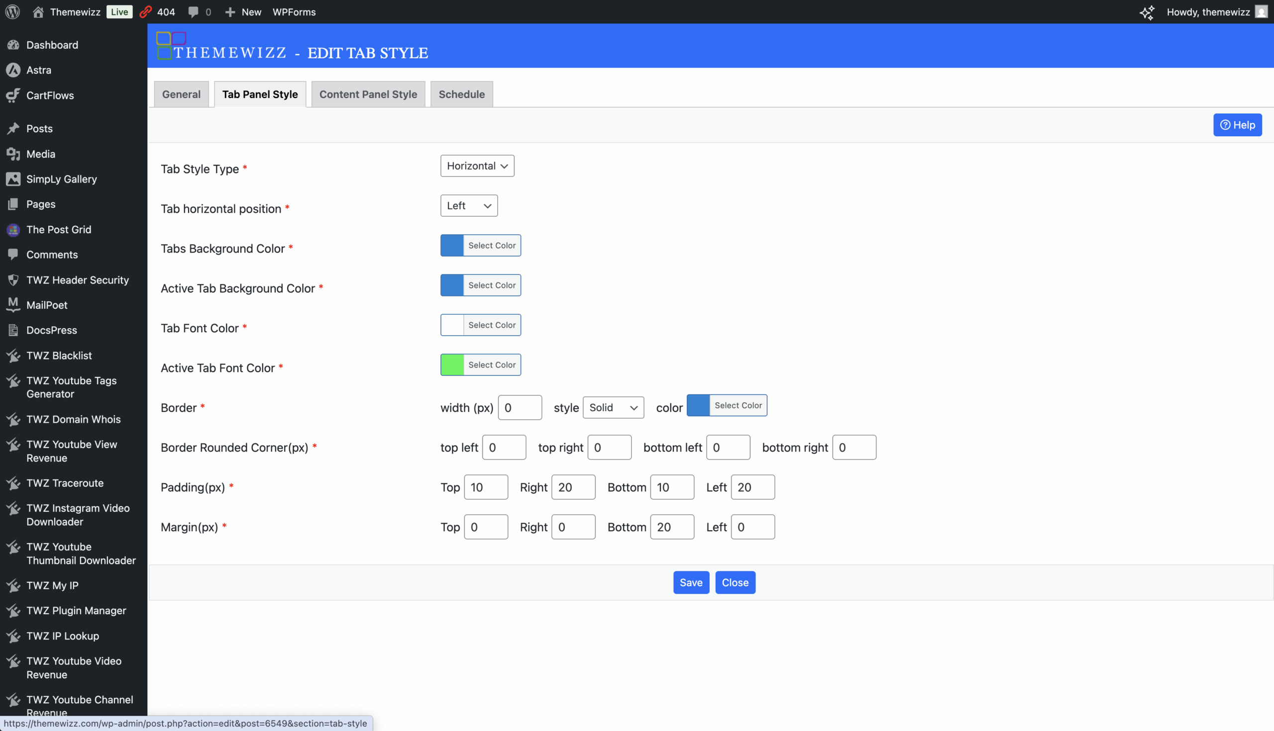
Task: Click the CartFlows icon in sidebar
Action: point(13,95)
